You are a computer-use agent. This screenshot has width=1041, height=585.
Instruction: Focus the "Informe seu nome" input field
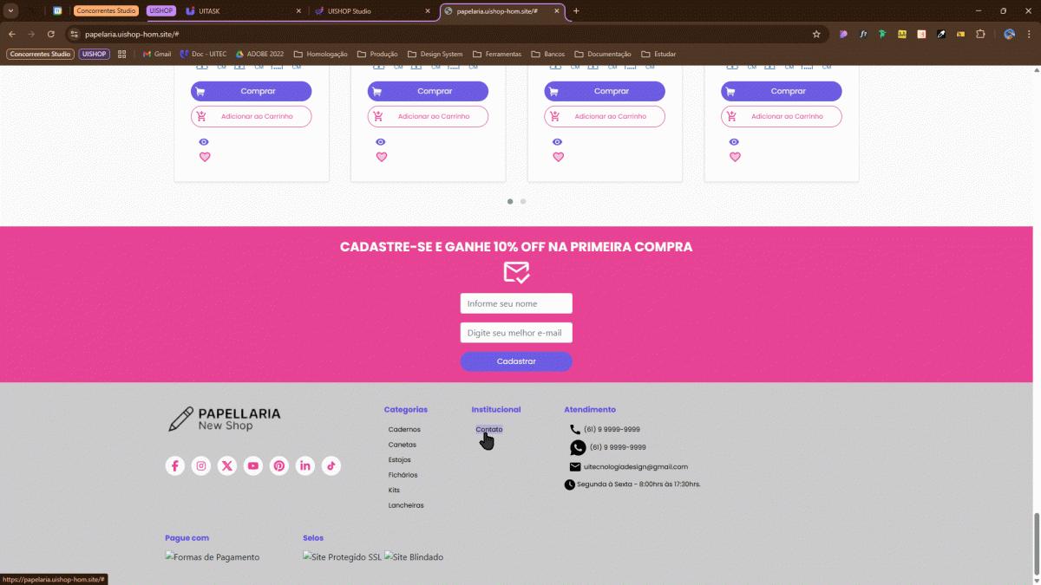pyautogui.click(x=516, y=303)
